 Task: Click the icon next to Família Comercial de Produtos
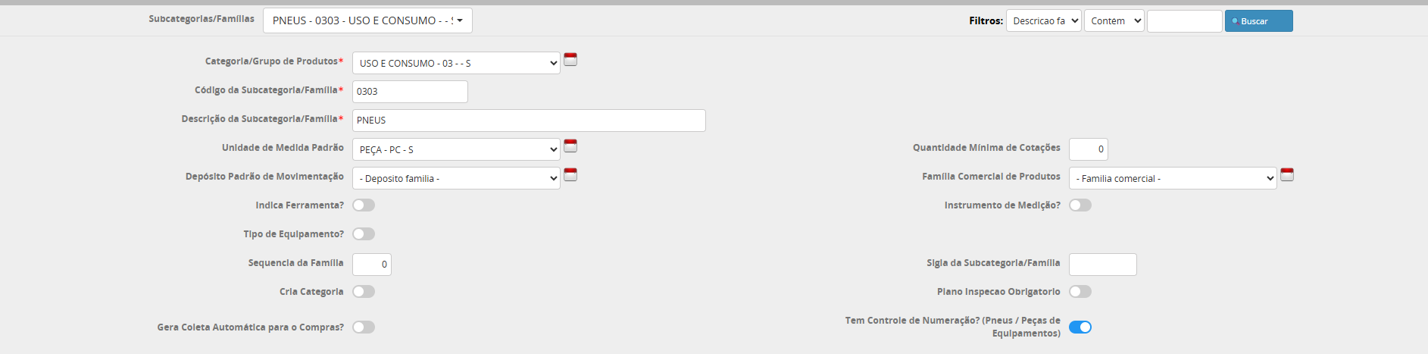[1286, 174]
